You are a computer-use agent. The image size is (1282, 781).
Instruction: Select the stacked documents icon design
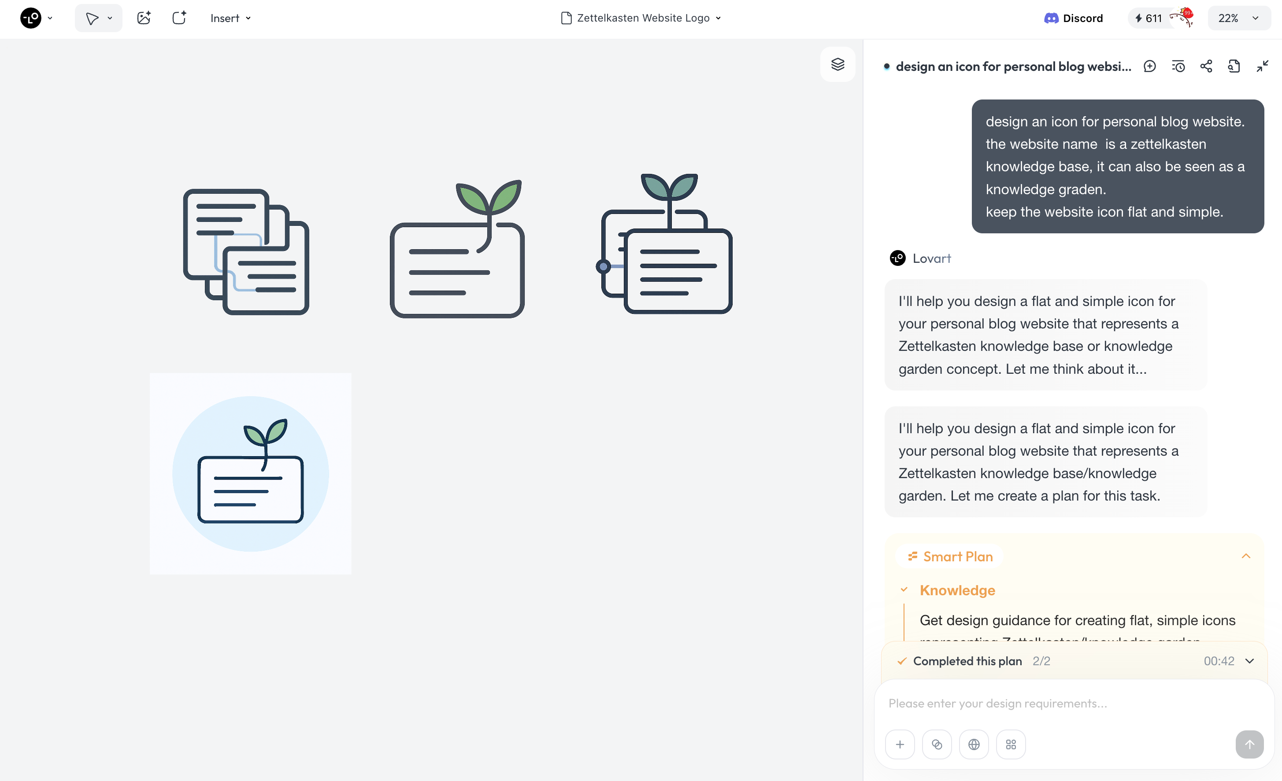point(246,252)
